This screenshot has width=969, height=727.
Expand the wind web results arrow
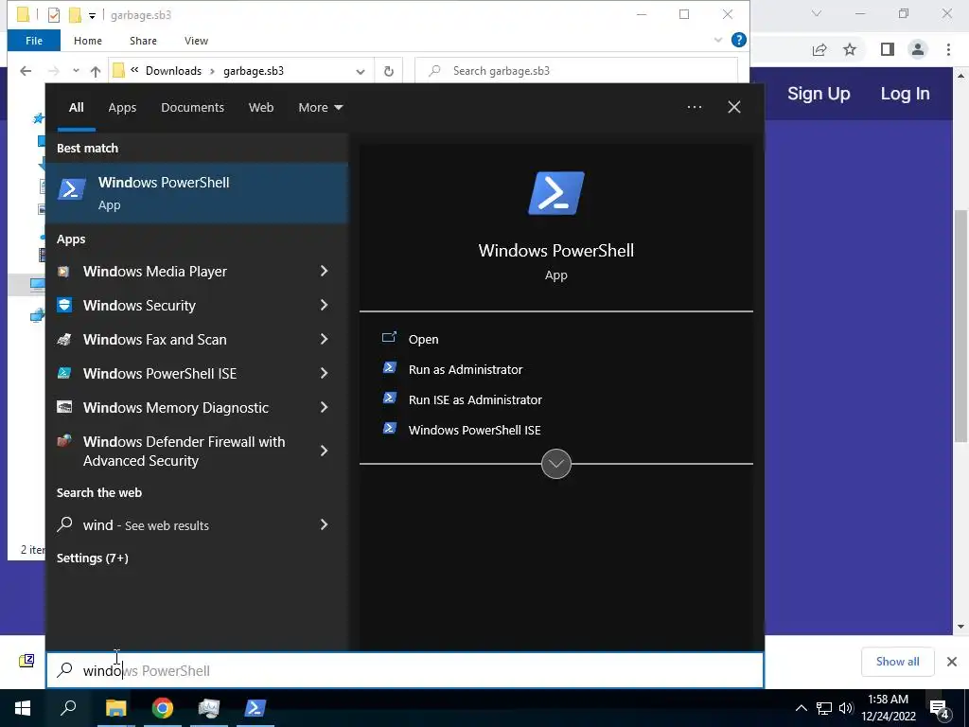(324, 524)
